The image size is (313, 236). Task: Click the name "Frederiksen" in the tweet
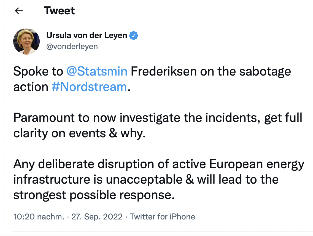[163, 72]
